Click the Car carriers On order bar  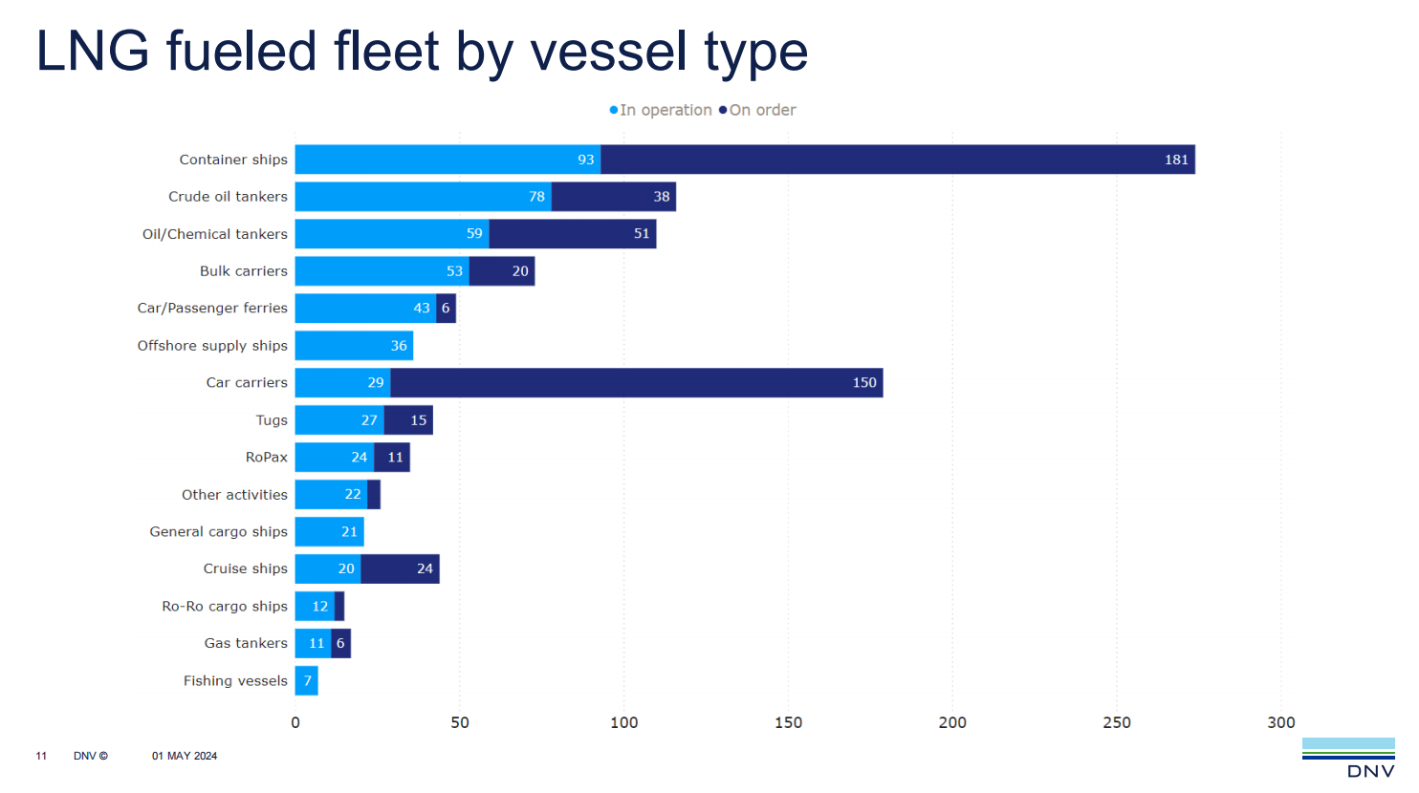[636, 382]
